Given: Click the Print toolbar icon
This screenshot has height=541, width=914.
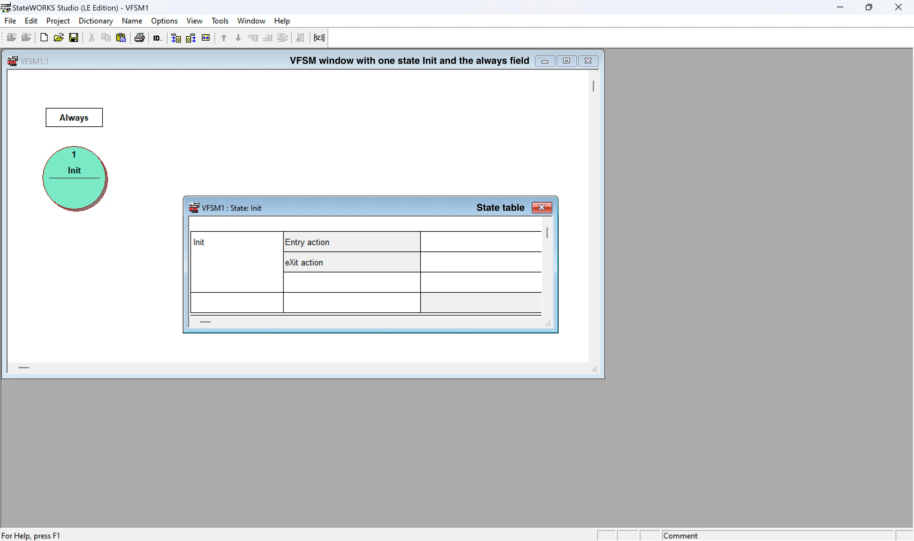Looking at the screenshot, I should tap(140, 37).
